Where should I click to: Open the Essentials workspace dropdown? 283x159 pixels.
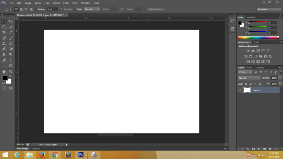coord(269,9)
